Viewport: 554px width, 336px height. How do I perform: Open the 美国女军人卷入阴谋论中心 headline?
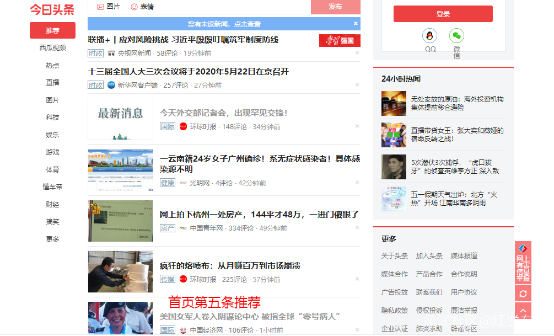click(250, 317)
